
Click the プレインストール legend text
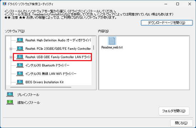(x=28, y=95)
